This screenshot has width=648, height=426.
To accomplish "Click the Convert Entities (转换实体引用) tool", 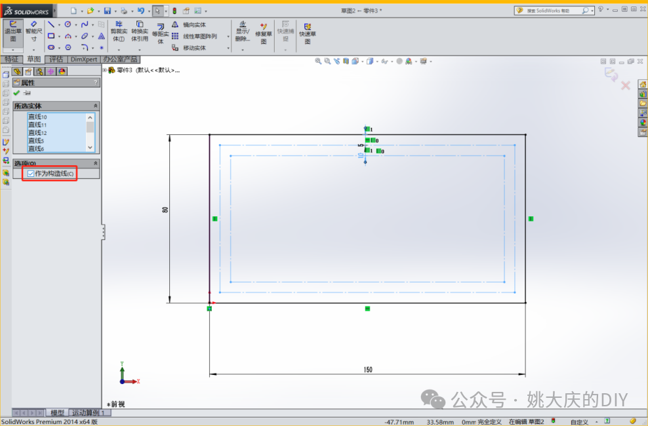I will coord(139,31).
